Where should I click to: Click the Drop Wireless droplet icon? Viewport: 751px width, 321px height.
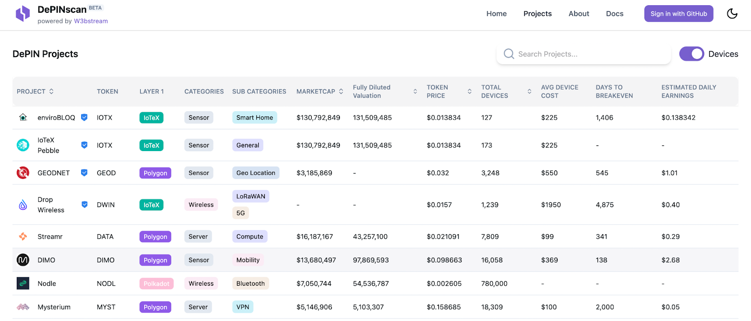click(x=23, y=205)
